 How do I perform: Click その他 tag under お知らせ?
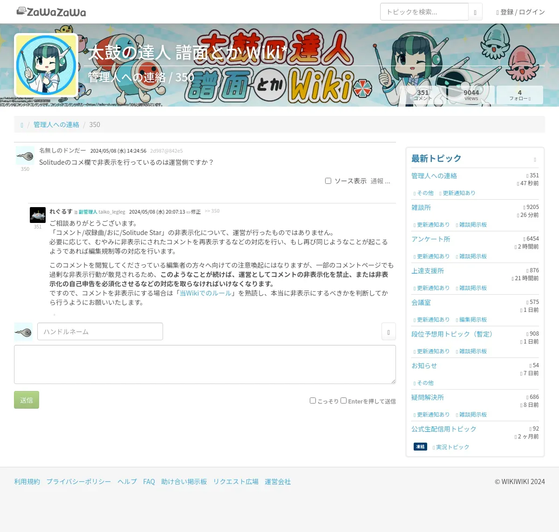(423, 383)
